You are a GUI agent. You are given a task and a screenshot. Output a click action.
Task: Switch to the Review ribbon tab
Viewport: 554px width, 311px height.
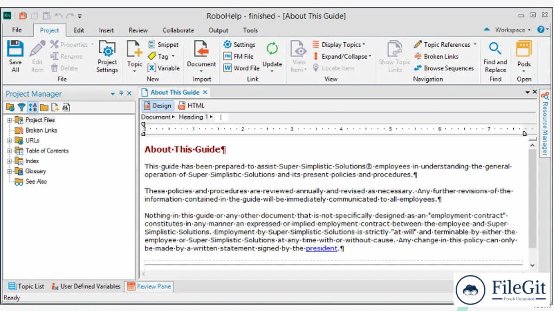(x=138, y=30)
